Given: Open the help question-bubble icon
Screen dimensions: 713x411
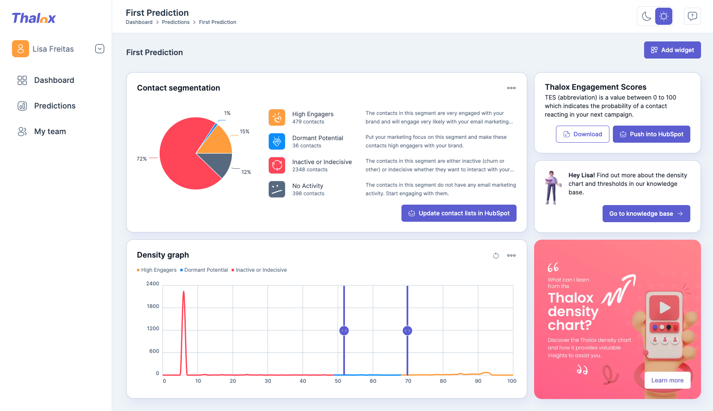Looking at the screenshot, I should tap(692, 16).
